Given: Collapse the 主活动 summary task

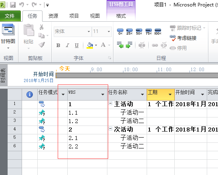Looking at the screenshot, I should point(110,103).
